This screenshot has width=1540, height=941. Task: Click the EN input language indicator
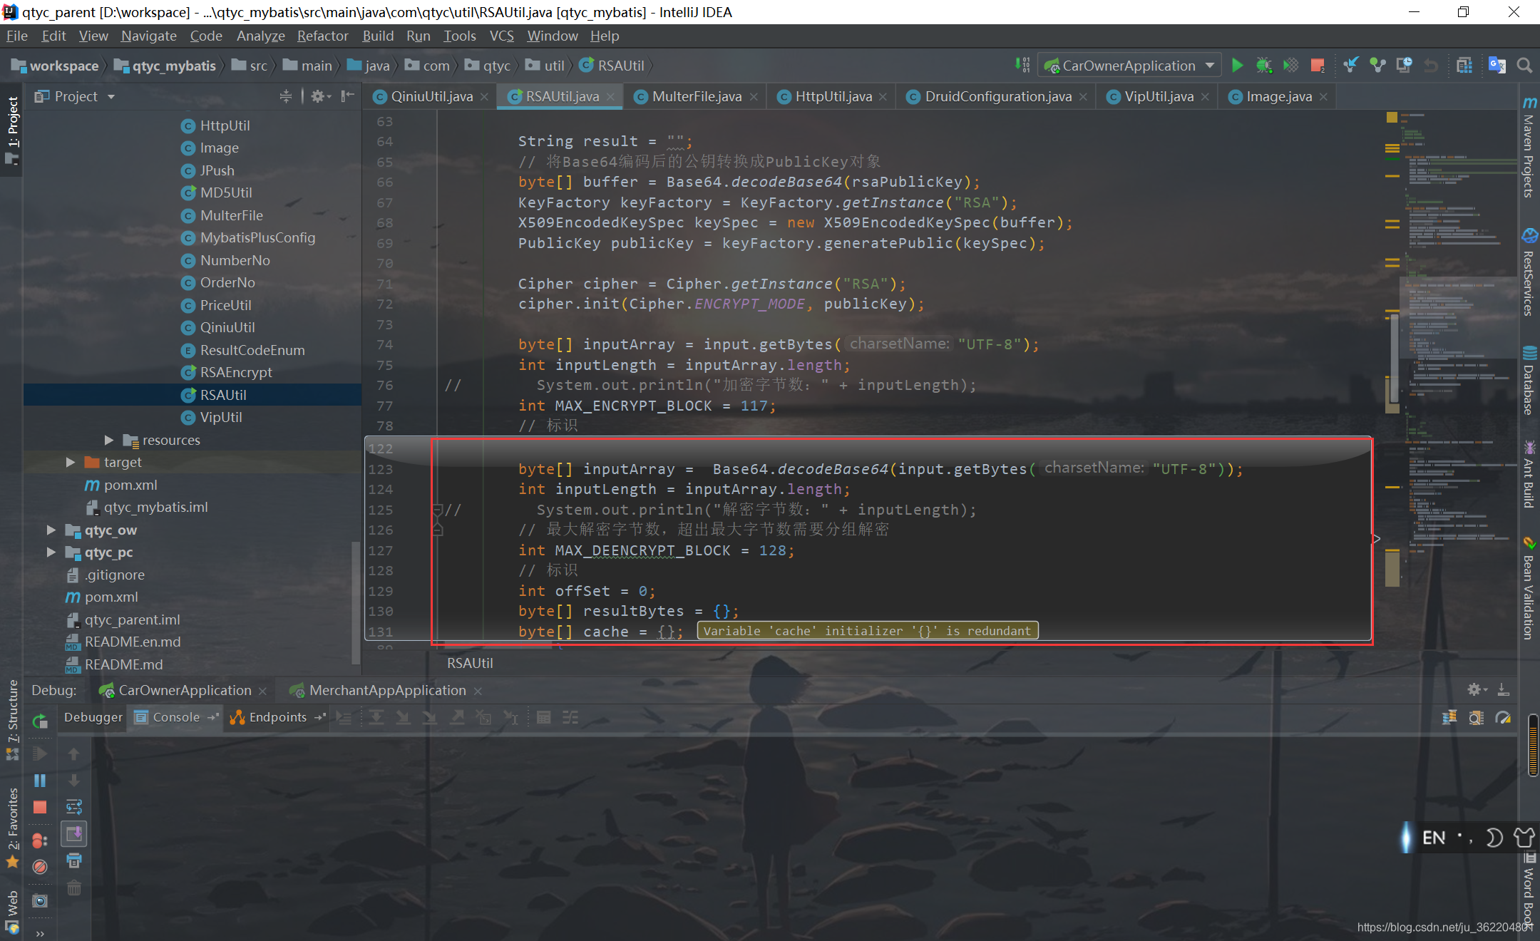tap(1434, 838)
